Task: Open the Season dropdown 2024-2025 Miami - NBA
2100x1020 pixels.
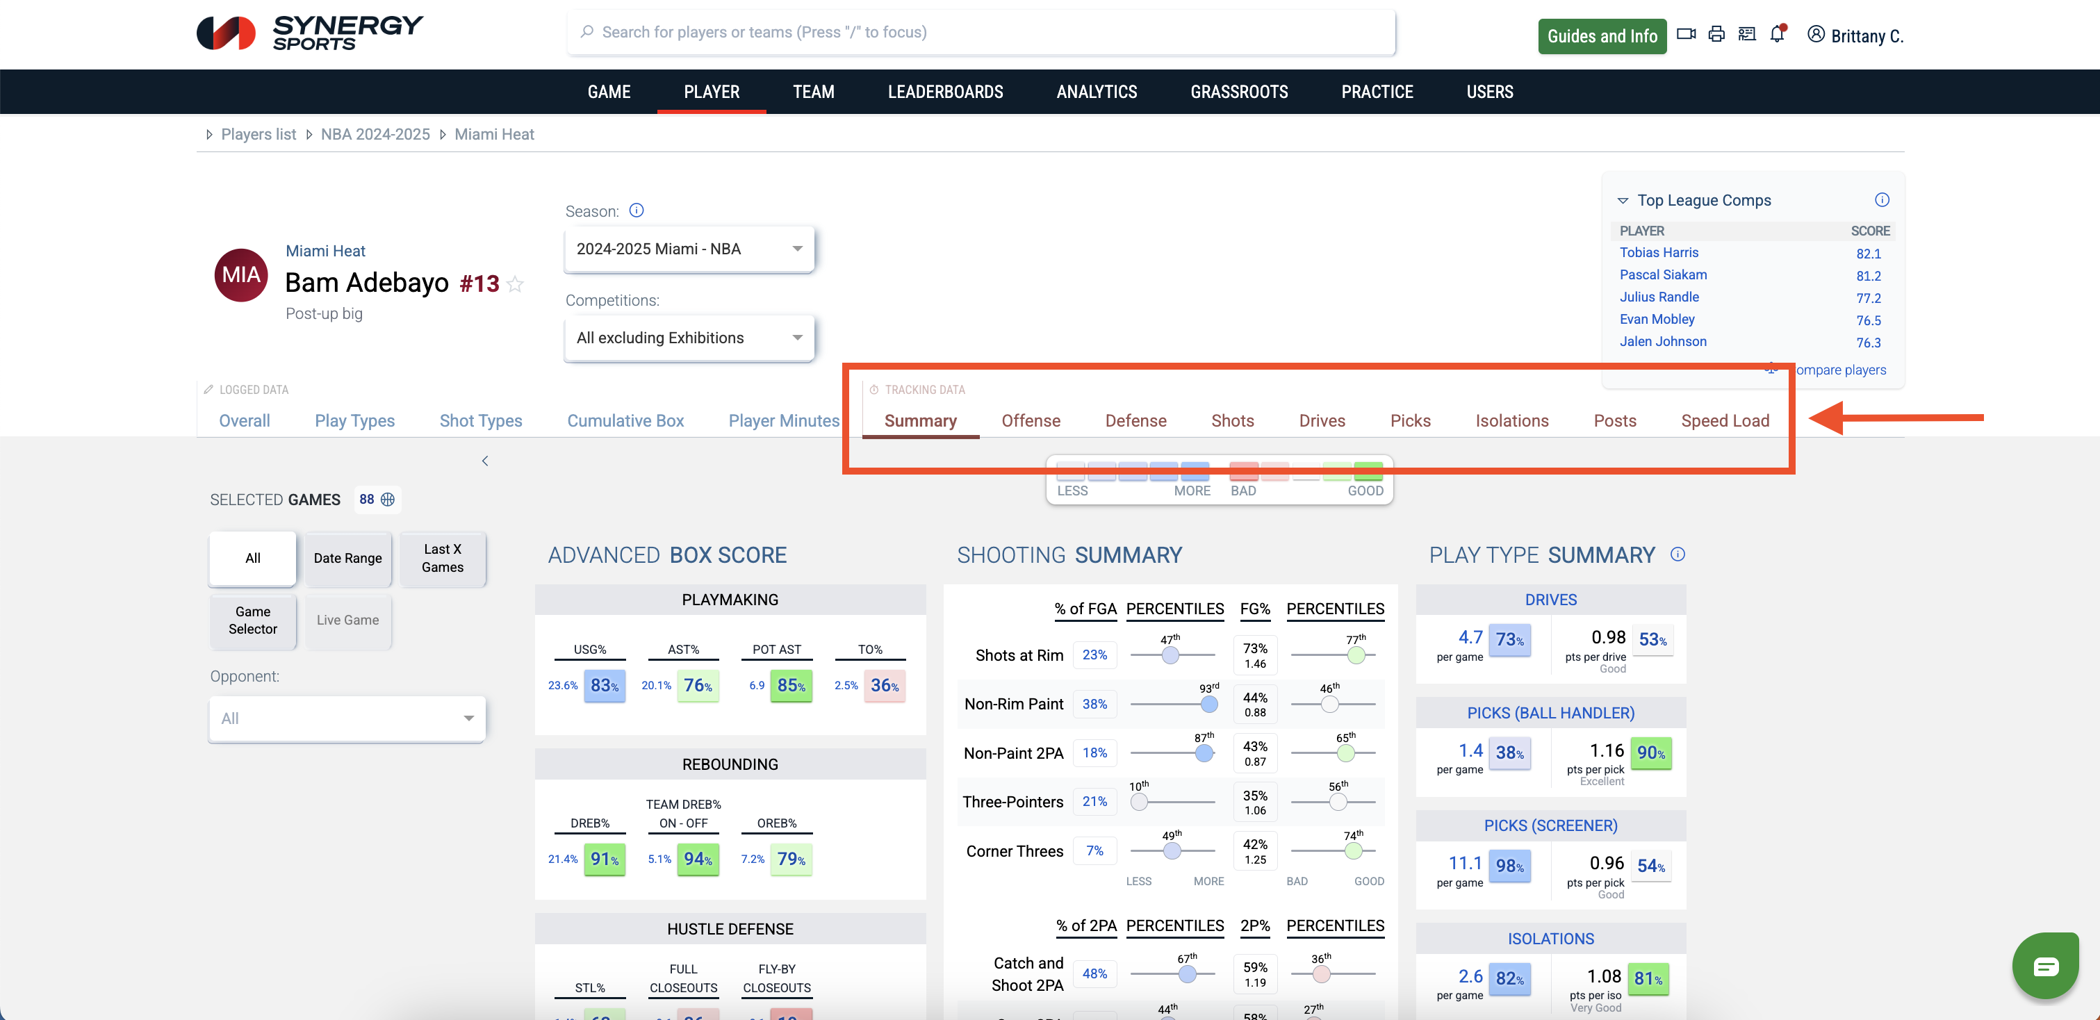Action: [x=689, y=249]
